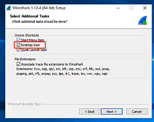The height and width of the screenshot is (122, 154).
Task: Cancel the Wireshark setup
Action: point(137,112)
